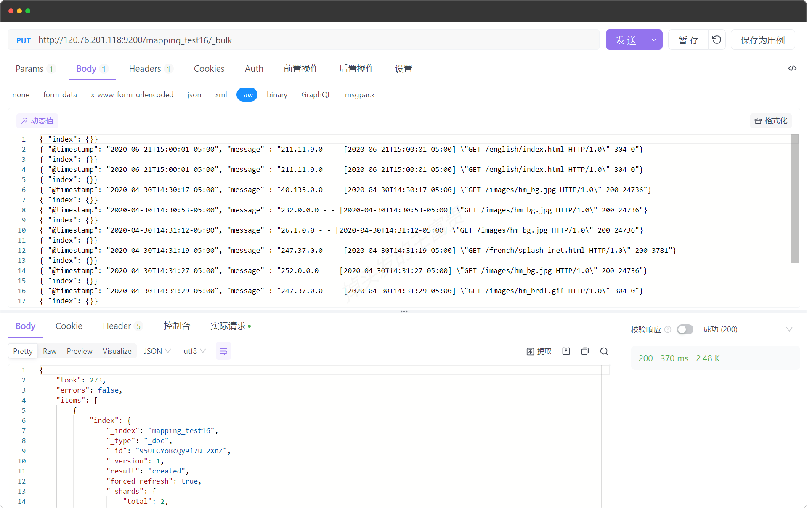Select Preview response view
This screenshot has width=807, height=508.
click(x=80, y=351)
